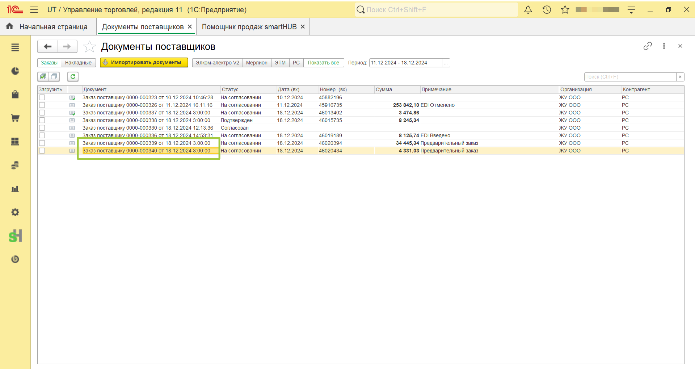695x369 pixels.
Task: Open the history clock icon
Action: 547,10
